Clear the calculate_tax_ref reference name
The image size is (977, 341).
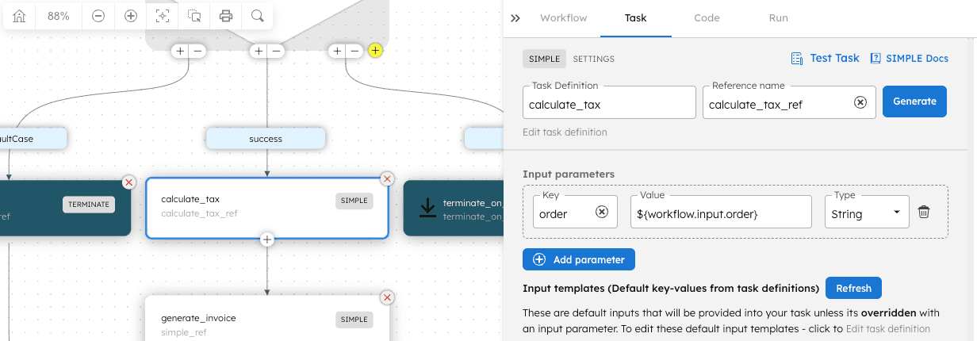860,102
